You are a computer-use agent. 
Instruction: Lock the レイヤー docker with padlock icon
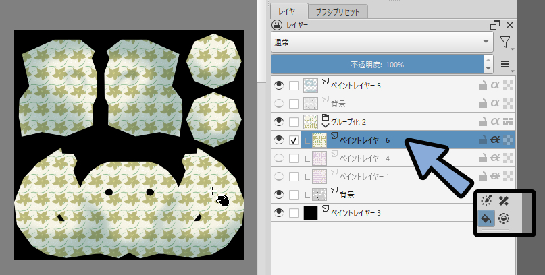click(x=277, y=25)
